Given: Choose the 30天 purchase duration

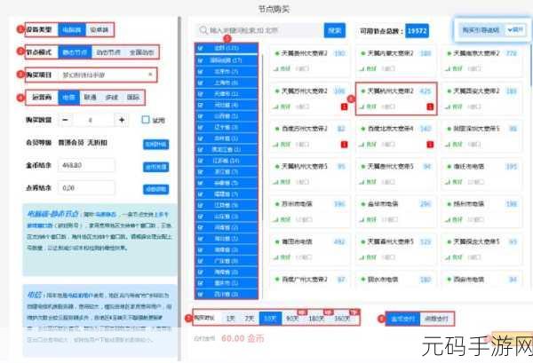Looking at the screenshot, I should (270, 319).
